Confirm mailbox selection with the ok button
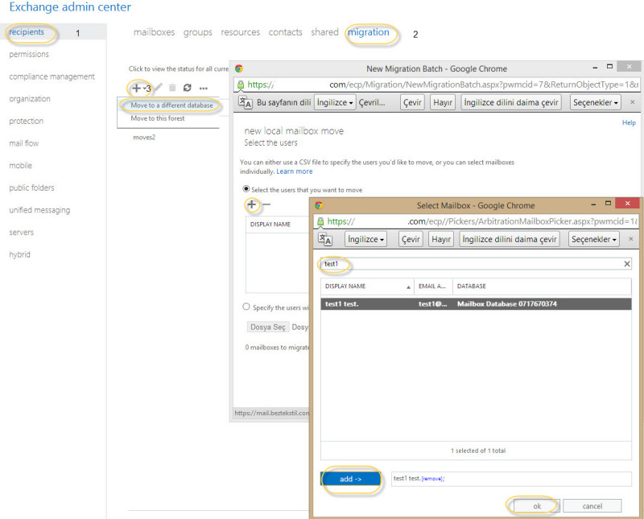Image resolution: width=644 pixels, height=519 pixels. coord(537,506)
